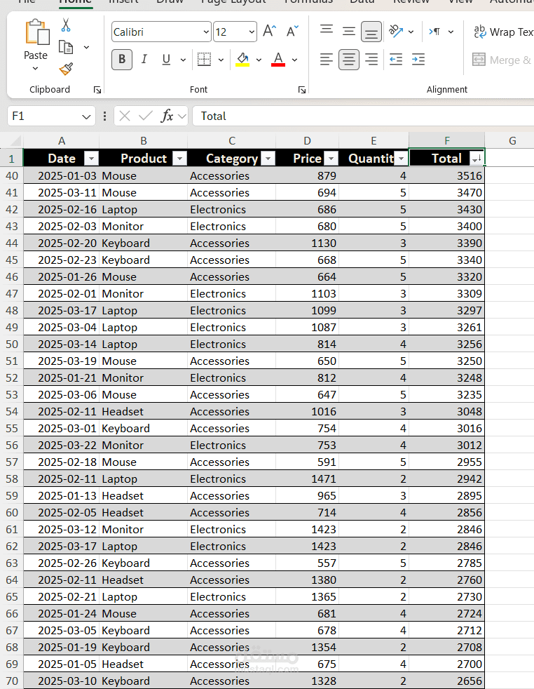The image size is (534, 689).
Task: Open the Copy options dropdown arrow
Action: tap(86, 47)
